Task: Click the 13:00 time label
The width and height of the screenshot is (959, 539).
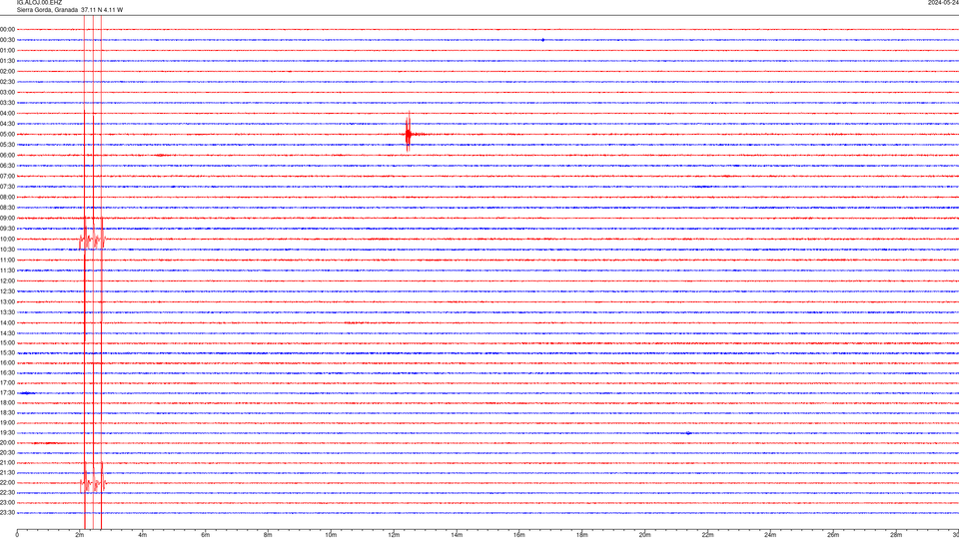Action: coord(7,301)
